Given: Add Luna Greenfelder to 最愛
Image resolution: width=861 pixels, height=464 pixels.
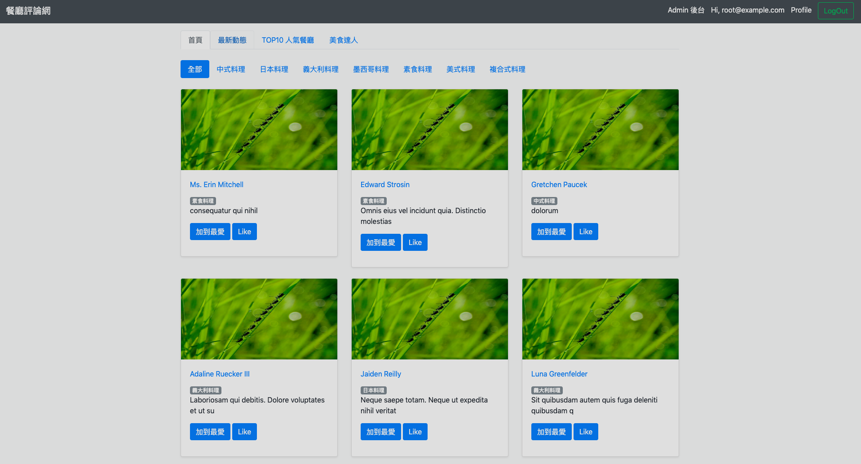Looking at the screenshot, I should pos(552,432).
